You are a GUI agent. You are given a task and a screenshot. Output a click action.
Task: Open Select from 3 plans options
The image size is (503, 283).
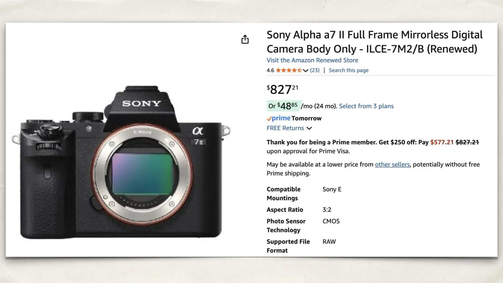(x=366, y=106)
